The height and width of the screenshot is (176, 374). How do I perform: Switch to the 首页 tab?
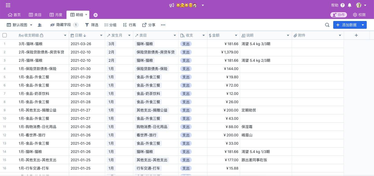click(x=14, y=15)
